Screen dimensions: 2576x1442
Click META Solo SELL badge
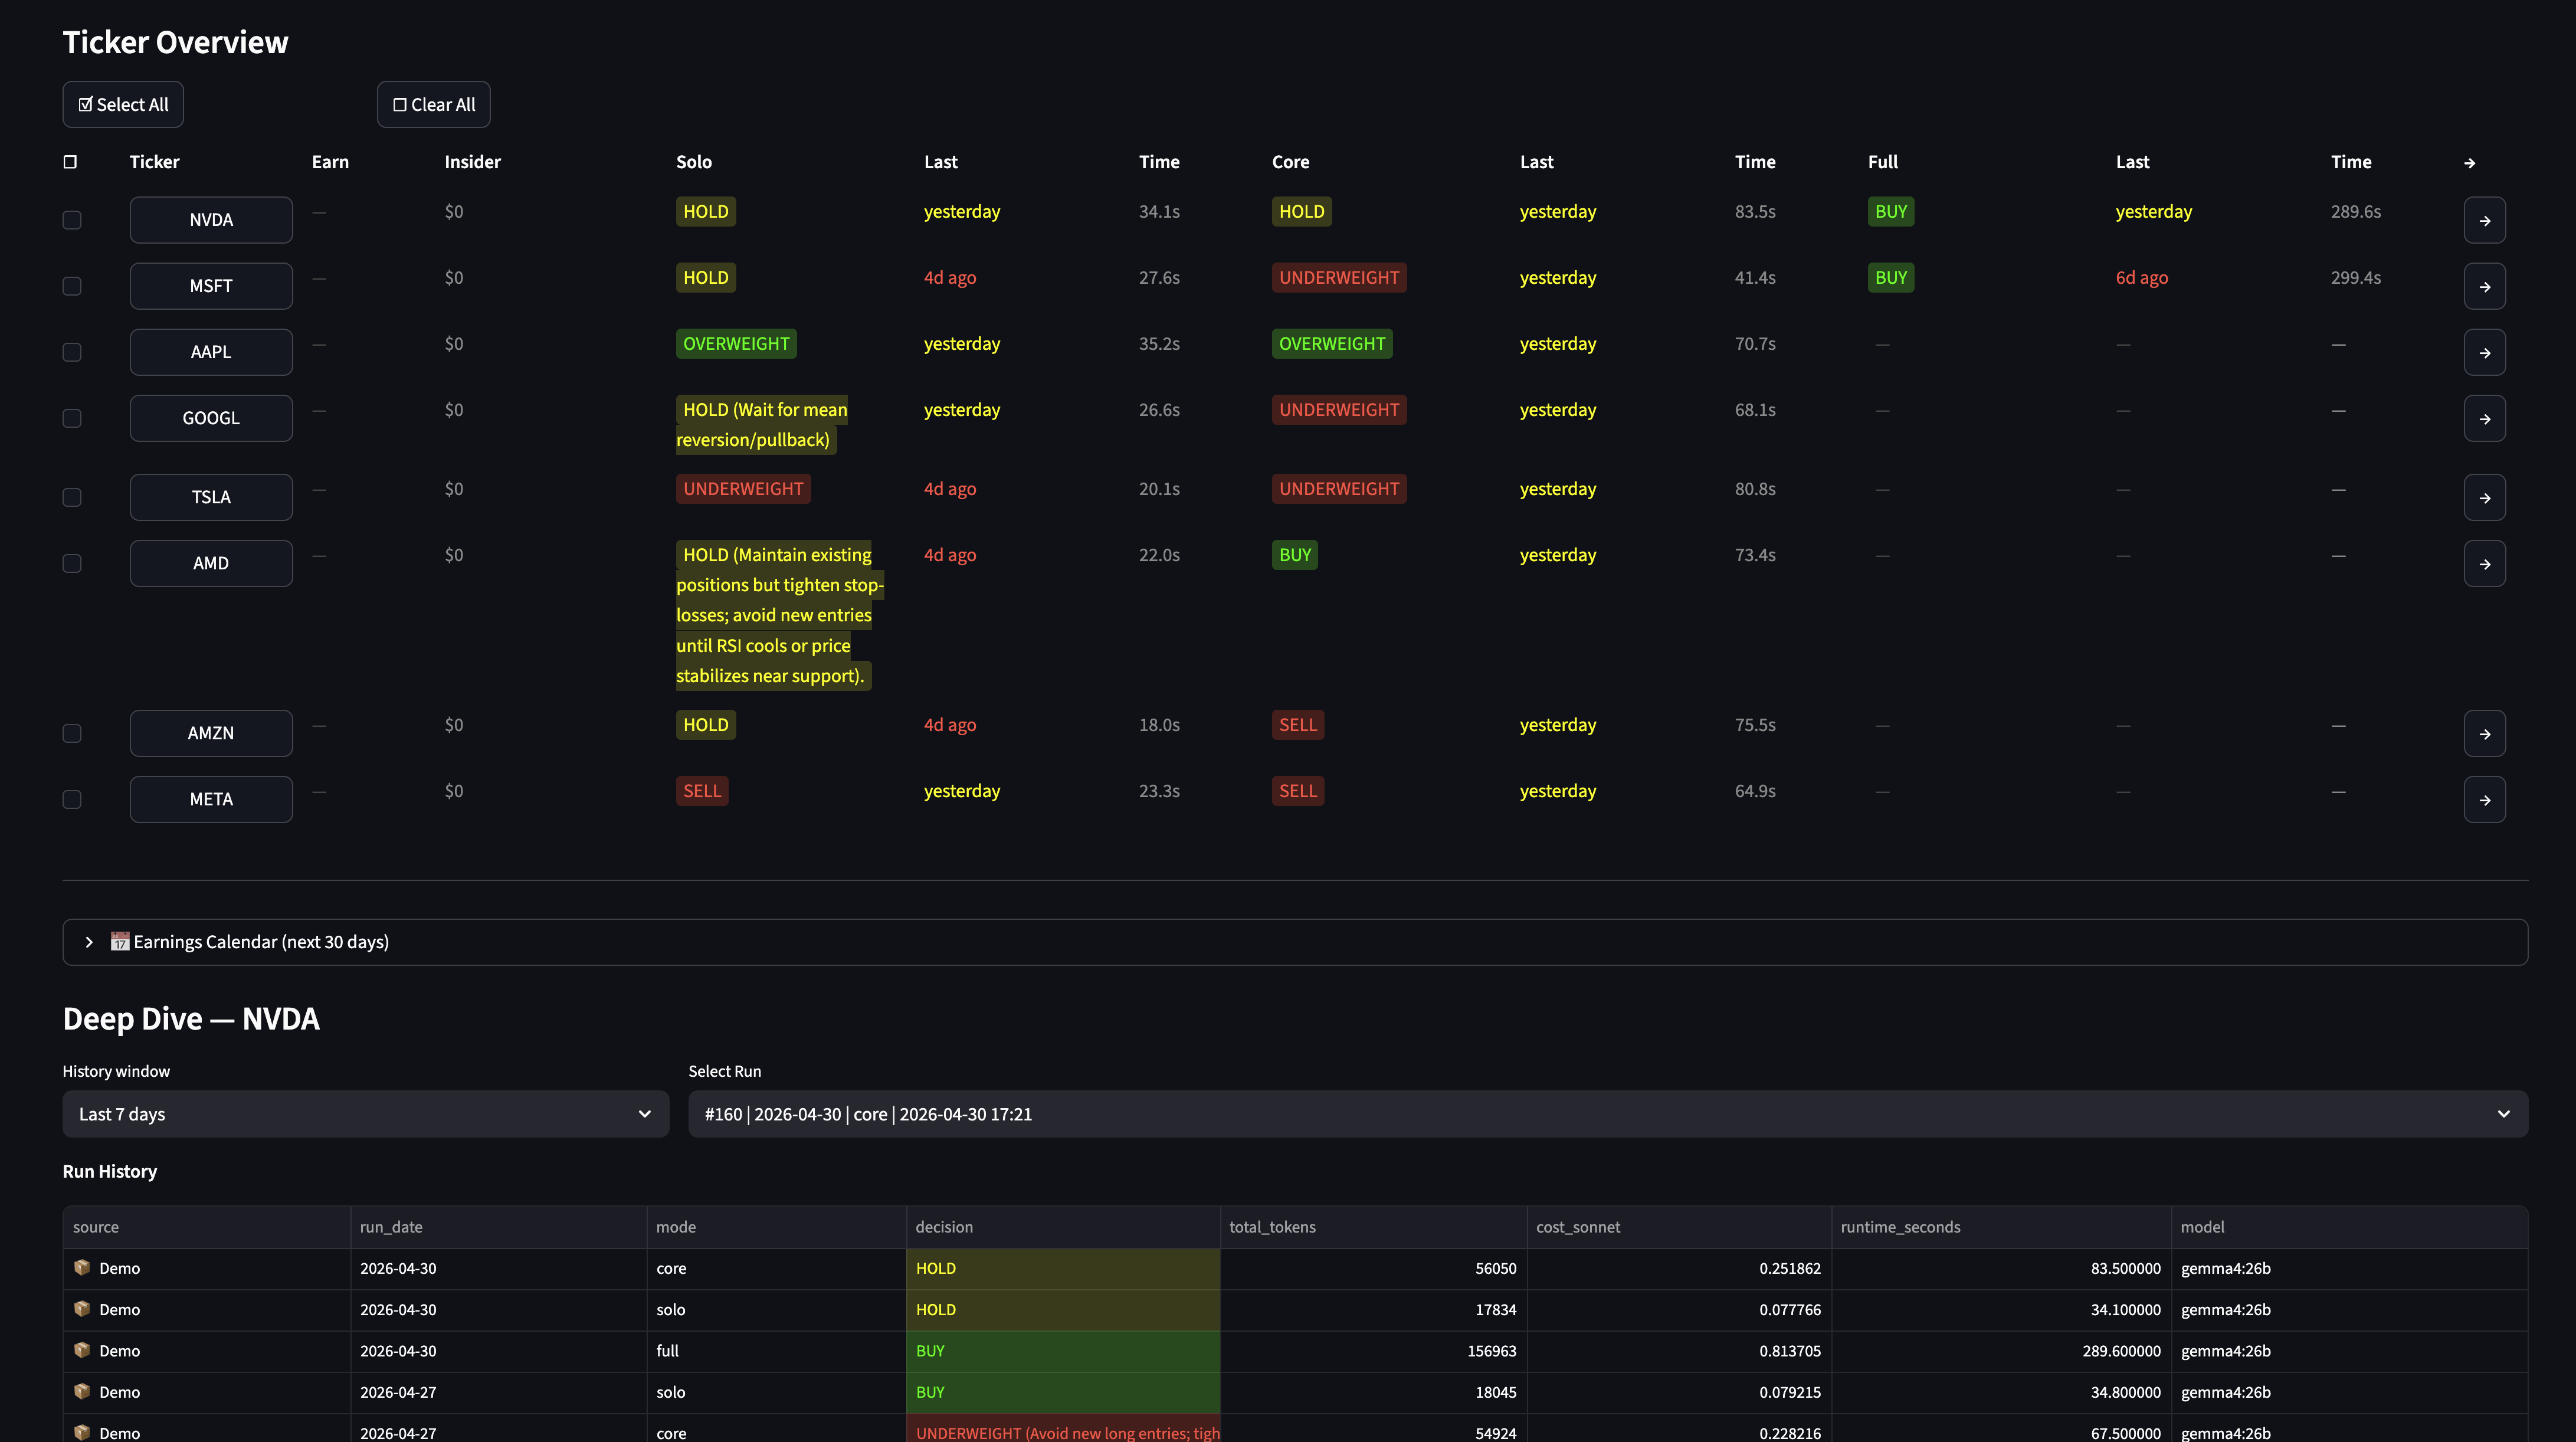click(x=702, y=791)
